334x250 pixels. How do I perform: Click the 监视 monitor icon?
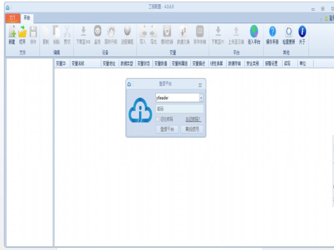tap(97, 32)
